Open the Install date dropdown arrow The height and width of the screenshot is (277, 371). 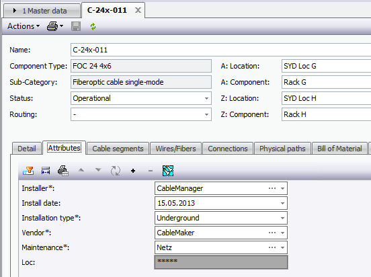coord(282,203)
